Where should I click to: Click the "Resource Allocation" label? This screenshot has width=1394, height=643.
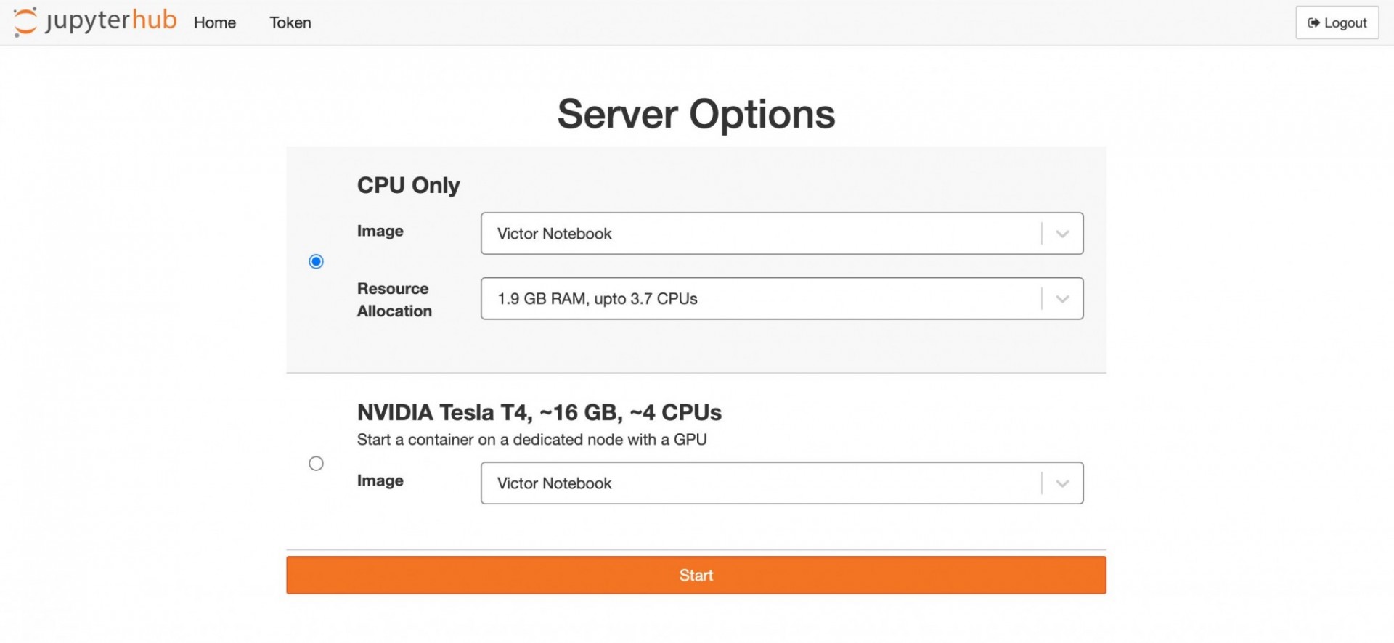394,300
